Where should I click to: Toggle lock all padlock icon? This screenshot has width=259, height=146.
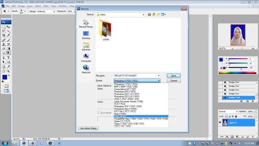pos(236,116)
